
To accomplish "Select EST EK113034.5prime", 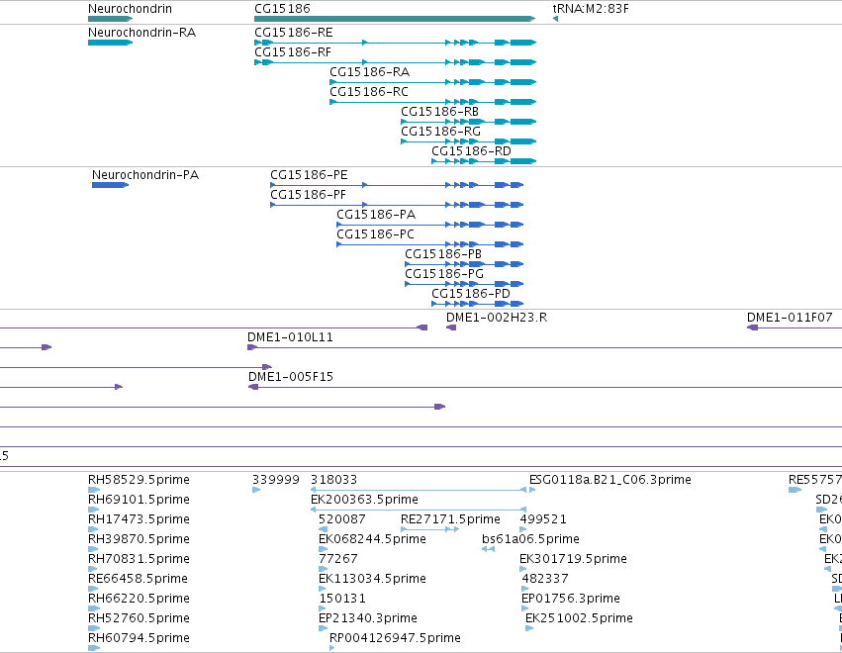I will point(372,579).
